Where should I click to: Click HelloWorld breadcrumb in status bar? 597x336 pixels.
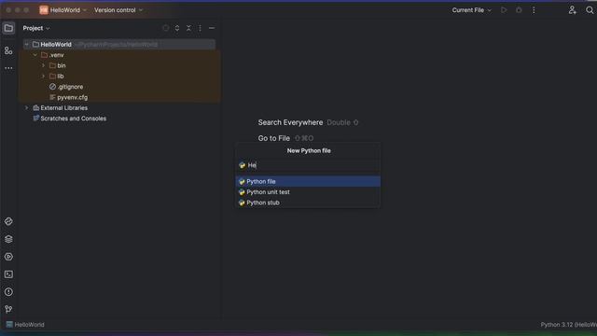[x=25, y=325]
